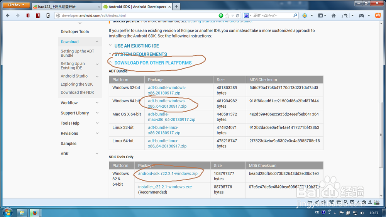Expand USE AN EXISTING IDE section
The width and height of the screenshot is (386, 217).
click(x=137, y=46)
